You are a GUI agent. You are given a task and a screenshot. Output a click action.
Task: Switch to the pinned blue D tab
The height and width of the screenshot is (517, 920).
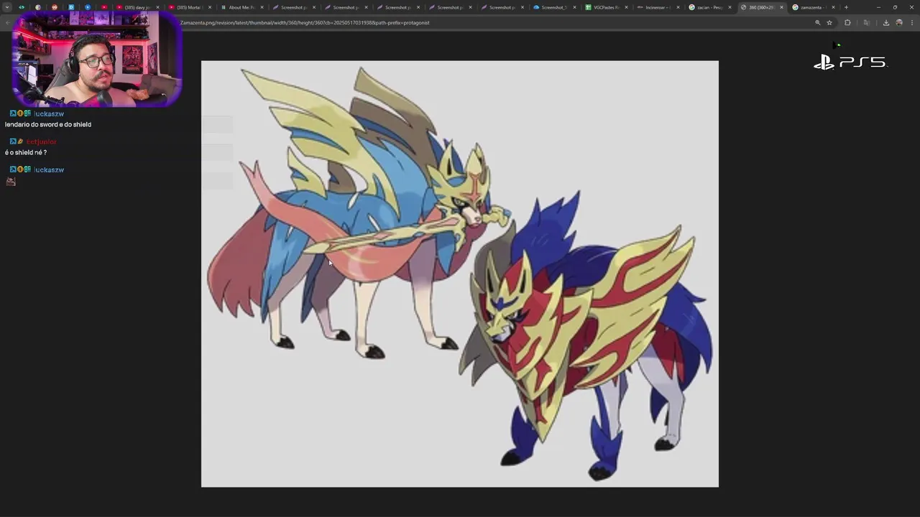71,7
